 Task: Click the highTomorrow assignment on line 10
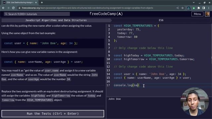[x=154, y=59]
